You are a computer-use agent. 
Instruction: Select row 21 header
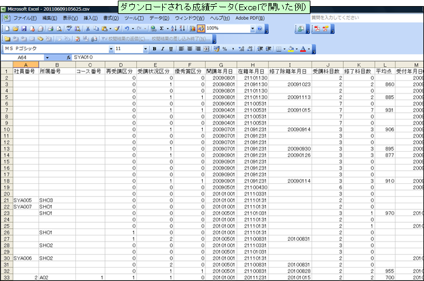point(7,200)
